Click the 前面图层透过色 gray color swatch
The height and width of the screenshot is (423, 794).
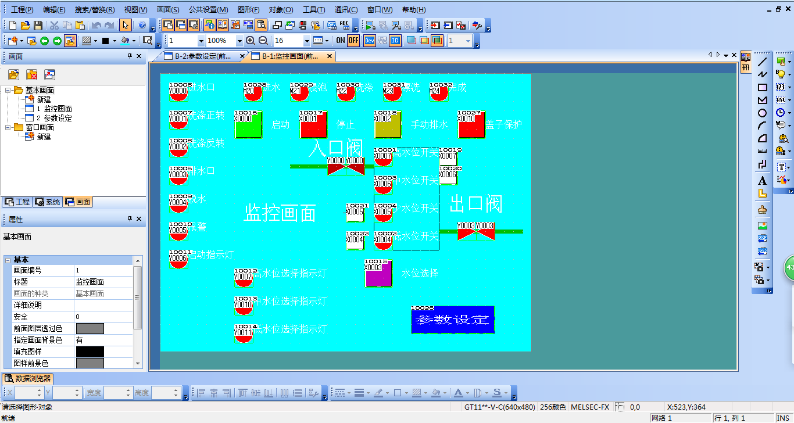(x=90, y=328)
